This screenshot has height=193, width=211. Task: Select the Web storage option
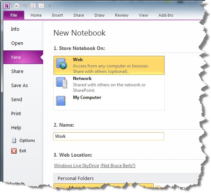pyautogui.click(x=109, y=65)
